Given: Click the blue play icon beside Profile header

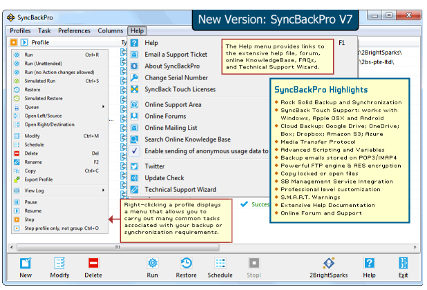Looking at the screenshot, I should (24, 42).
